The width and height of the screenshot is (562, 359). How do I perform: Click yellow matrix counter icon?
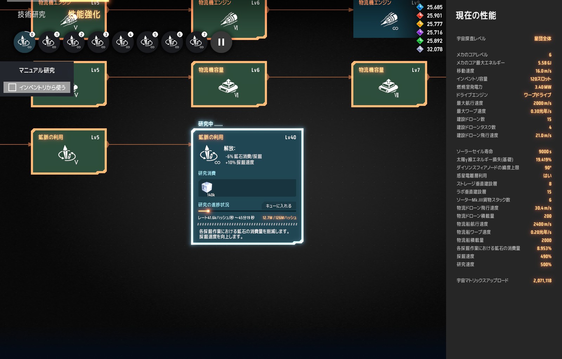click(420, 24)
